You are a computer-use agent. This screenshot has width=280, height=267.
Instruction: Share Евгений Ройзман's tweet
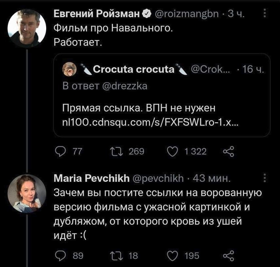point(228,152)
